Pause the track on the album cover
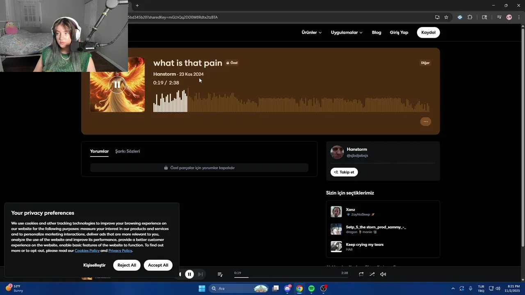This screenshot has height=295, width=525. tap(117, 85)
